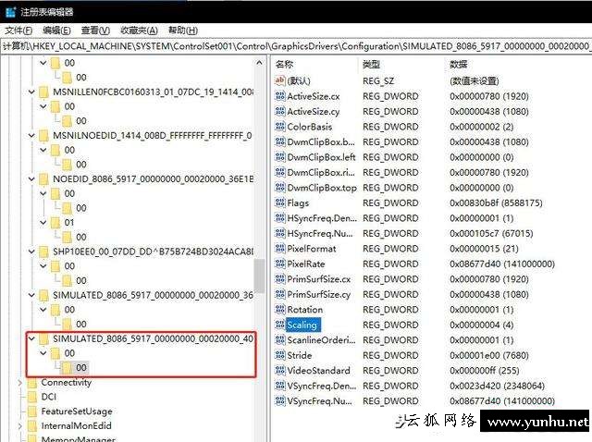This screenshot has width=592, height=442.
Task: Open the 编辑(E) menu
Action: point(56,31)
